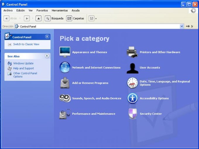Open the Edición menu

20,11
